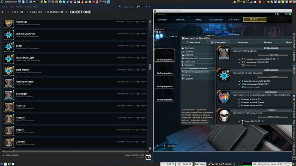Viewport: 296px width, 166px height.
Task: Open the Steam friends chat icon
Action: tap(148, 157)
